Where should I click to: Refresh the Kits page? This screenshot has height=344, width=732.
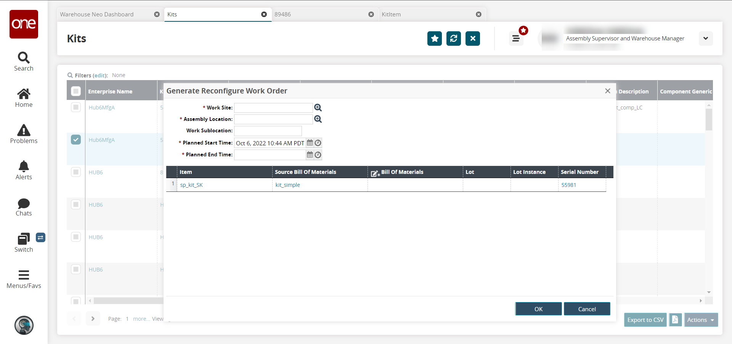point(454,39)
